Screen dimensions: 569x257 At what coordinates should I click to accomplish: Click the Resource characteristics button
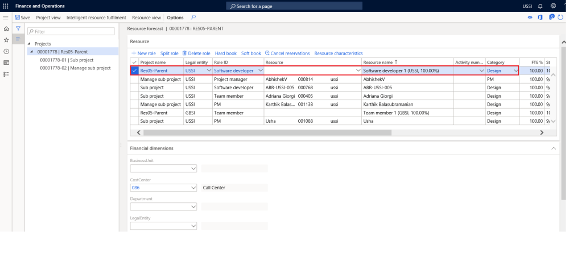pyautogui.click(x=338, y=53)
